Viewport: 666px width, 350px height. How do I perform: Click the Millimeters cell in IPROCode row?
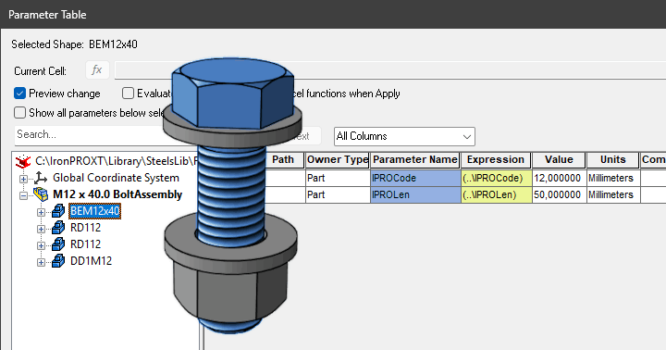(x=613, y=178)
